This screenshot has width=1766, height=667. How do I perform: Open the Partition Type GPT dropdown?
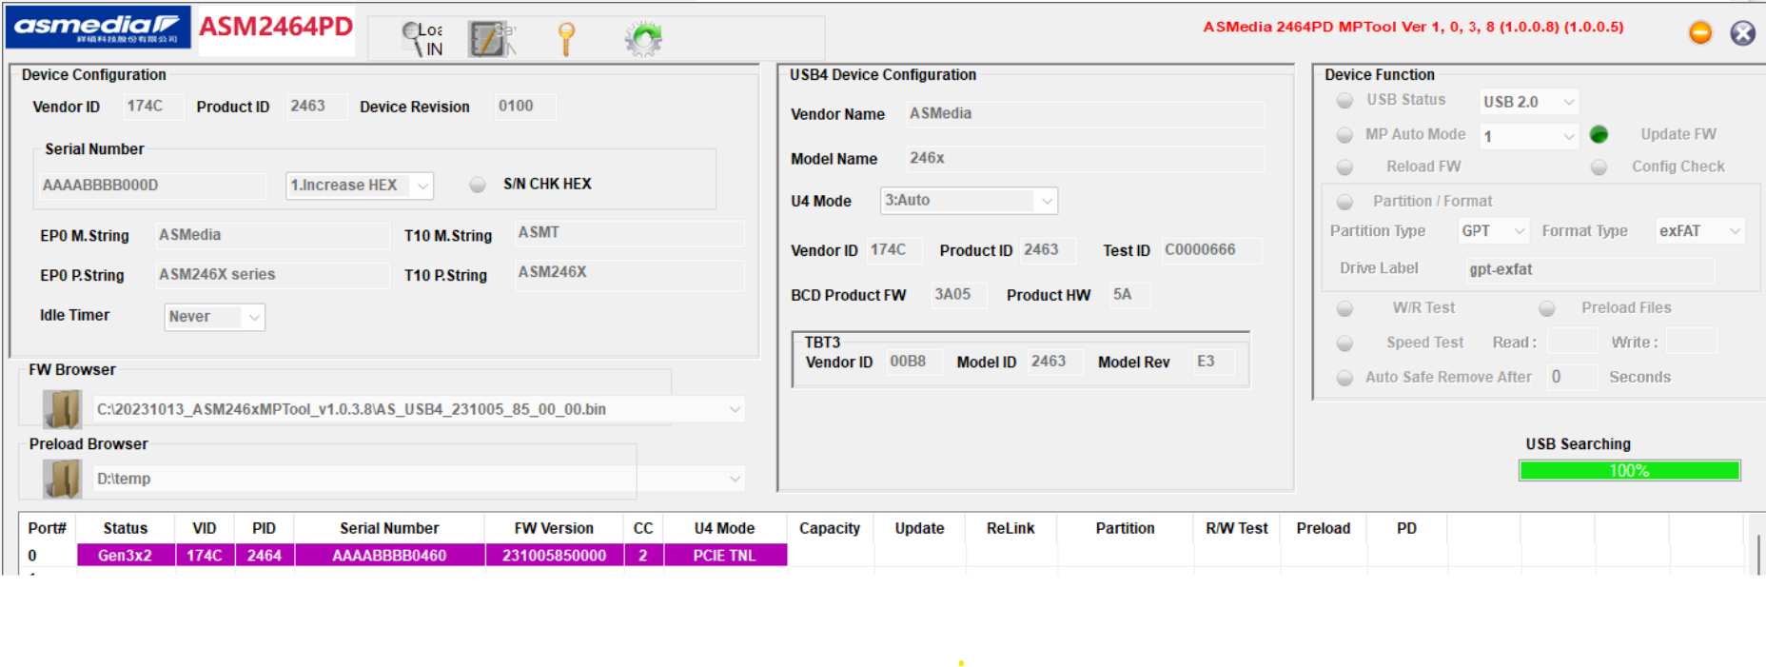[x=1493, y=231]
